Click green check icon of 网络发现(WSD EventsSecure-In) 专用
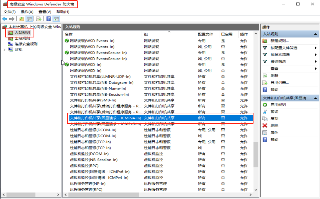320x199 pixels. coord(67,53)
